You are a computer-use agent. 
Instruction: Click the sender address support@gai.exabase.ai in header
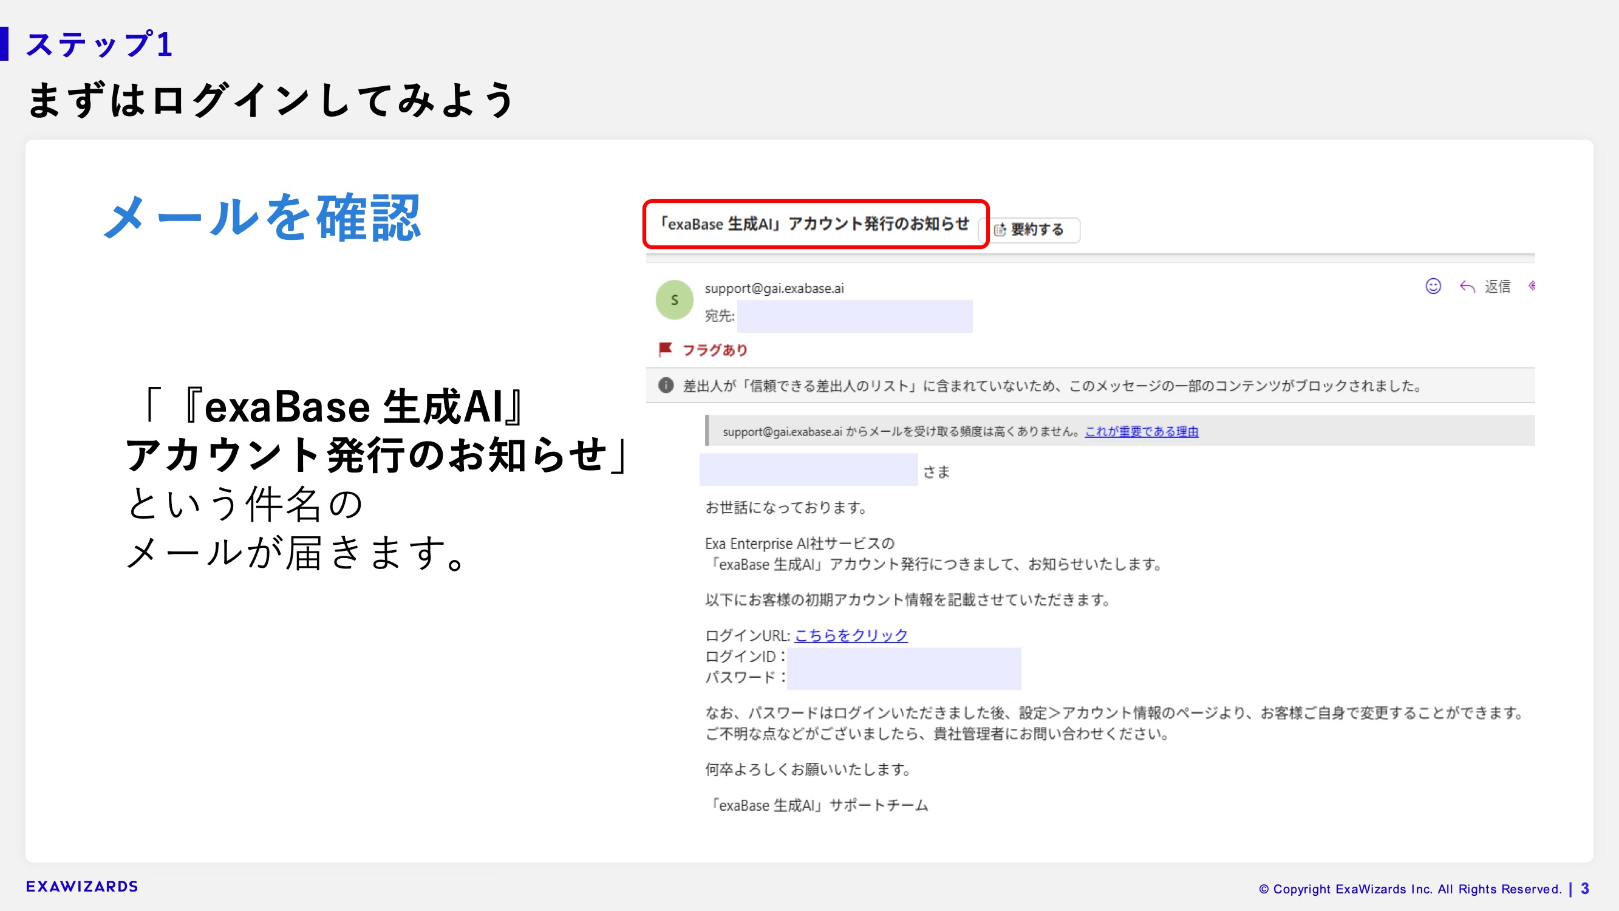pyautogui.click(x=774, y=288)
